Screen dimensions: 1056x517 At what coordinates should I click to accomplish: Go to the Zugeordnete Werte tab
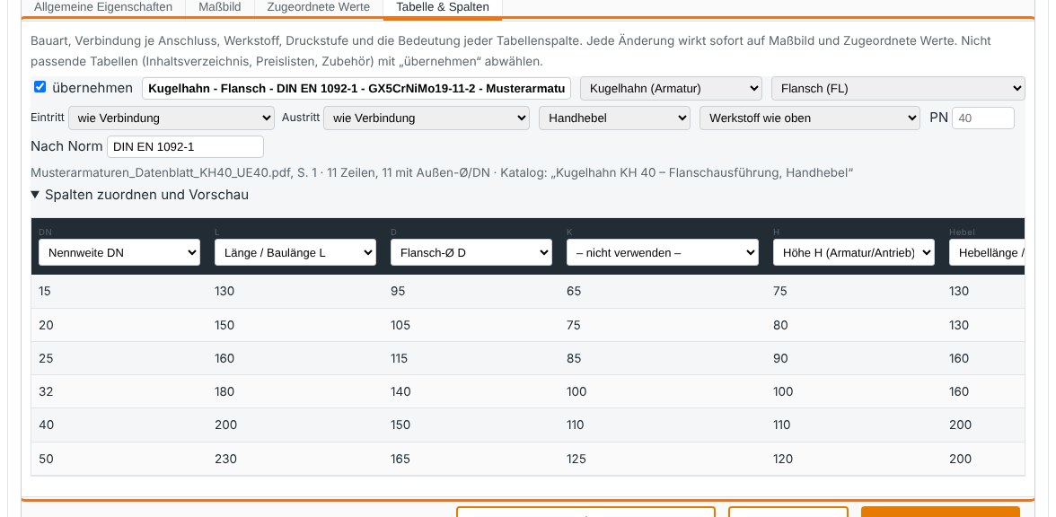click(x=319, y=7)
